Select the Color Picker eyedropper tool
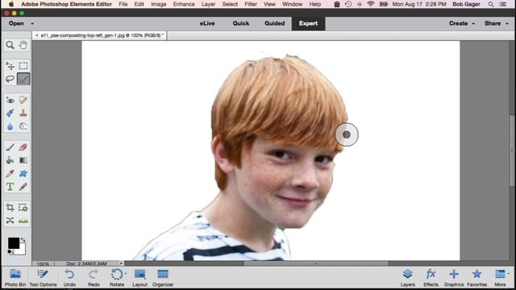516x290 pixels. [x=10, y=174]
